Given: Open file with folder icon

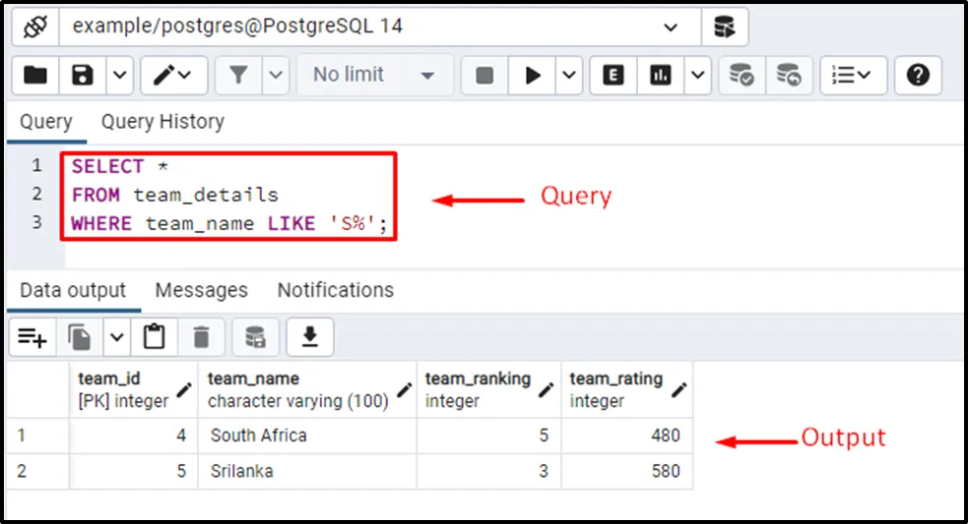Looking at the screenshot, I should (x=35, y=76).
